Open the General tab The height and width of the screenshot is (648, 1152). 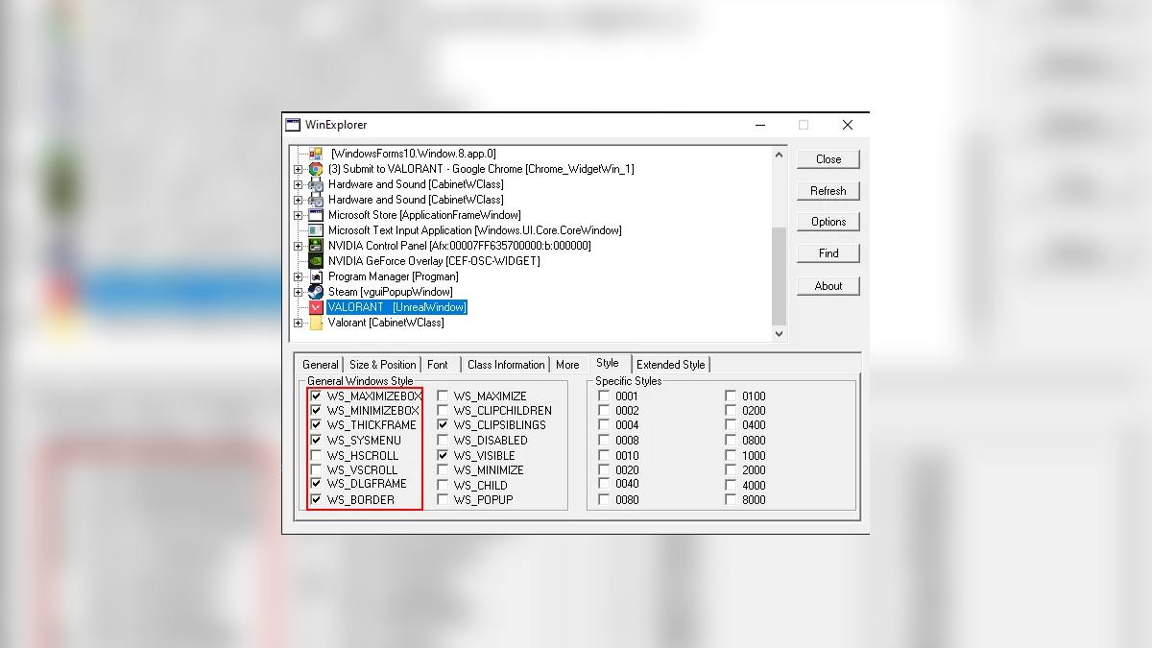click(x=321, y=365)
